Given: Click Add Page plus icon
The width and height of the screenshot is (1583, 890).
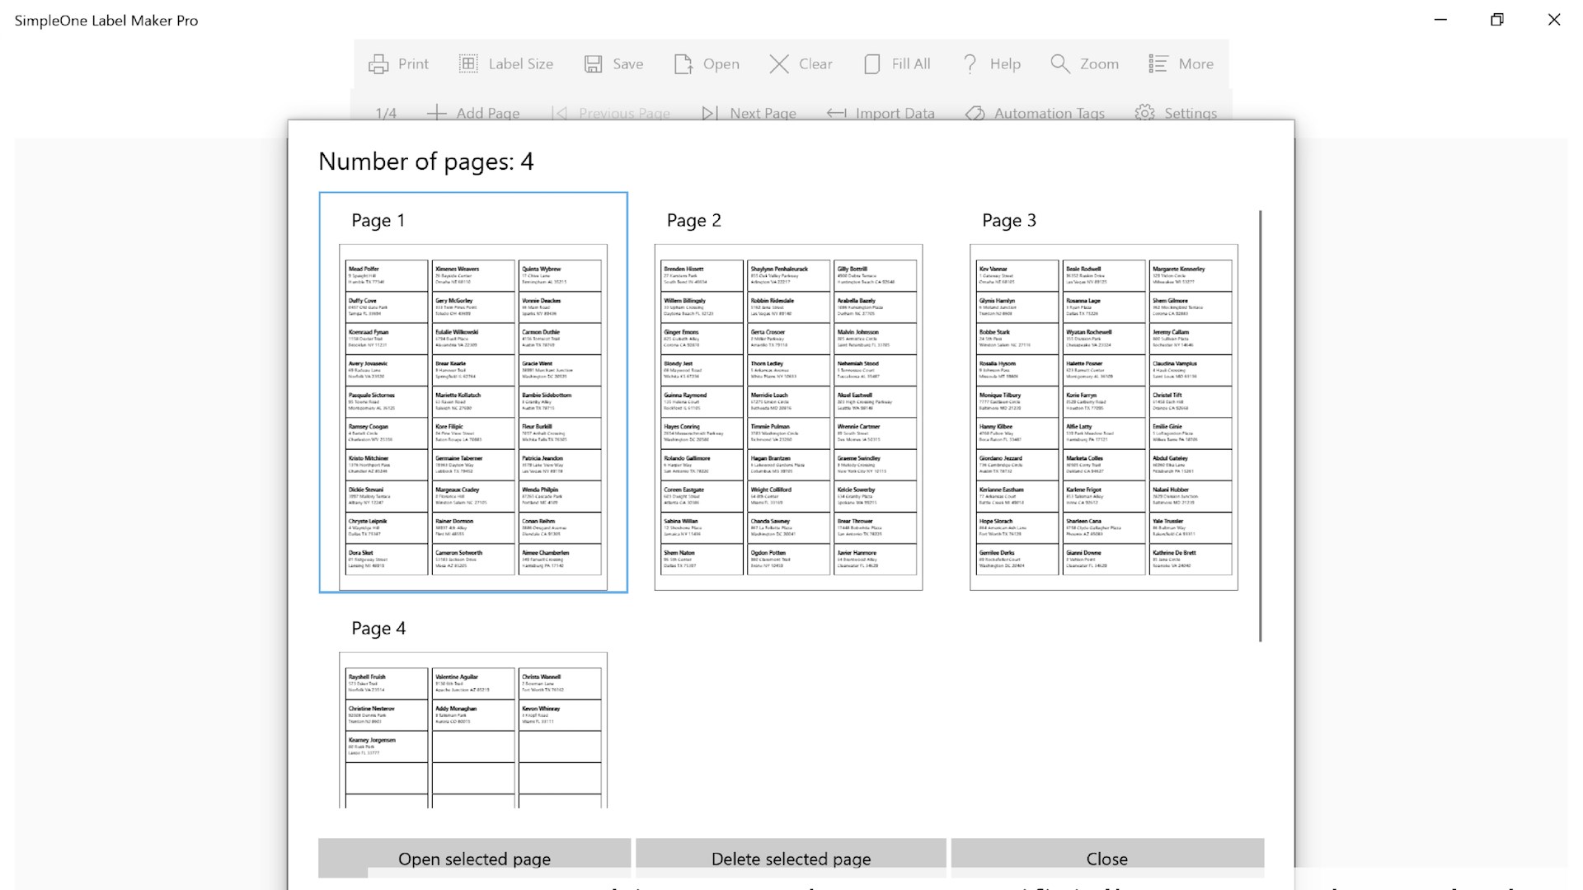Looking at the screenshot, I should click(437, 113).
